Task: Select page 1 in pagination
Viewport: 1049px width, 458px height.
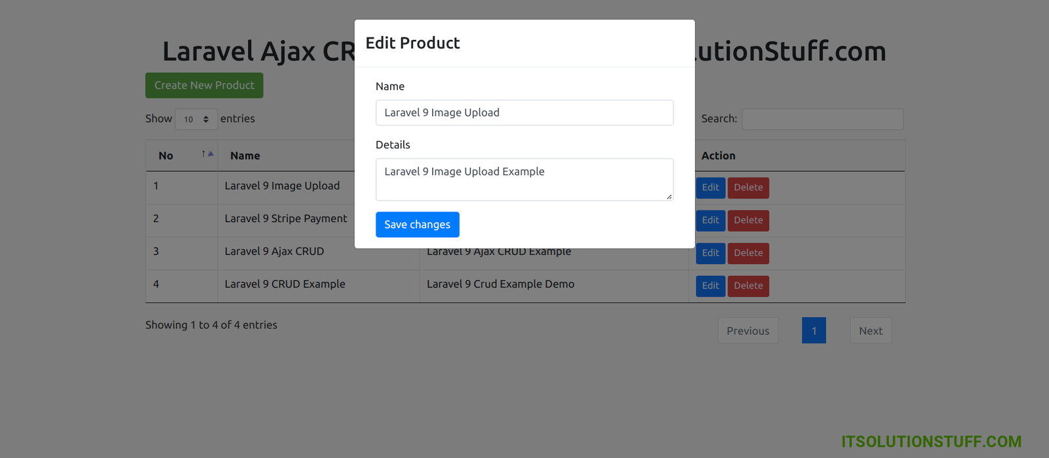Action: [814, 331]
